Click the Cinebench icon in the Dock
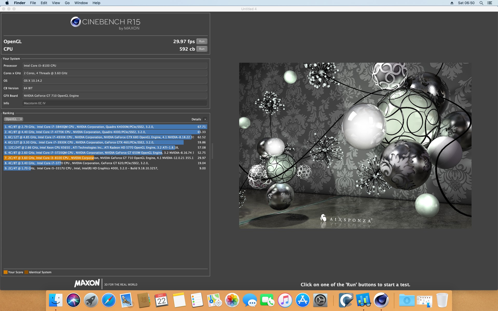This screenshot has width=498, height=311. coord(381,300)
